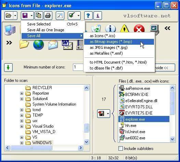This screenshot has height=162, width=180.
Task: Open help with the question mark icon
Action: tap(88, 15)
